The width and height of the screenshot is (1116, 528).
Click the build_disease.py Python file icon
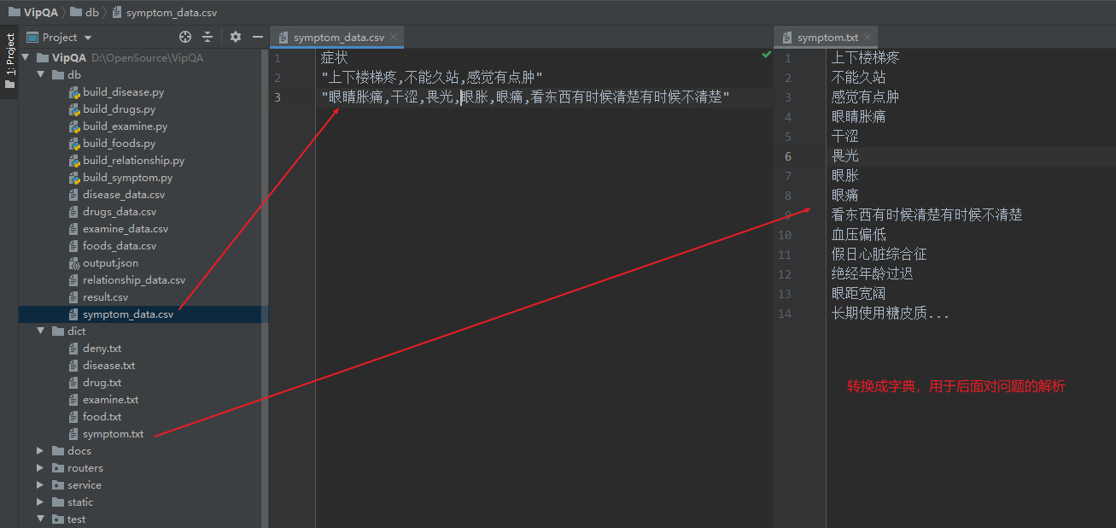click(x=74, y=92)
